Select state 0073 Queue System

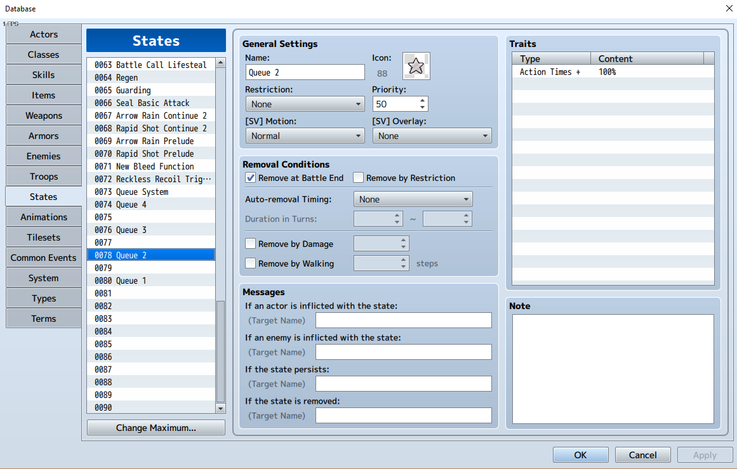click(x=151, y=192)
